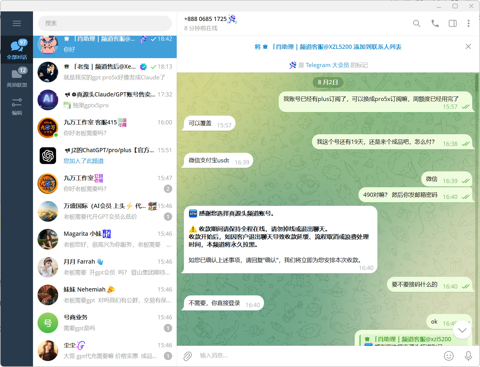
Task: Open the 号商业务 chat
Action: pos(105,323)
